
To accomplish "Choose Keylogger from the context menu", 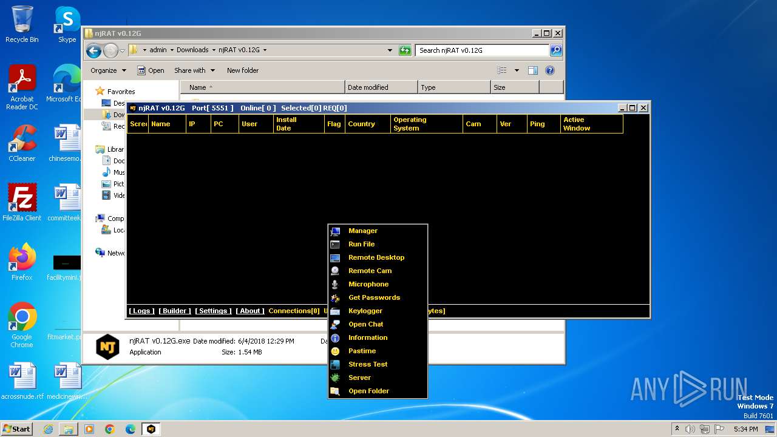I will (365, 311).
